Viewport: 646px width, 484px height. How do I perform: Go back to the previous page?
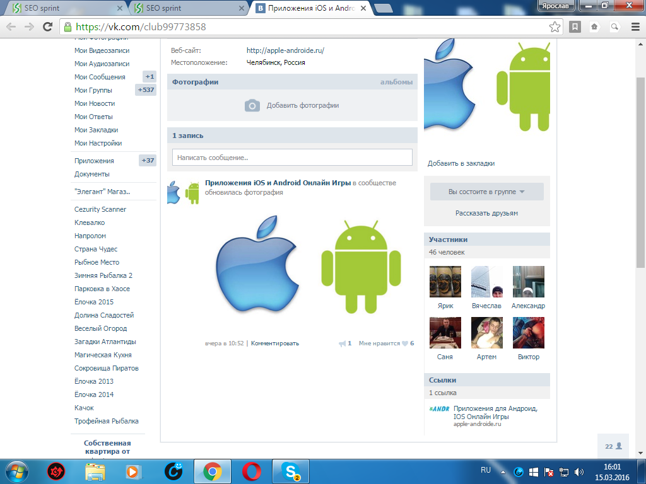[x=11, y=26]
